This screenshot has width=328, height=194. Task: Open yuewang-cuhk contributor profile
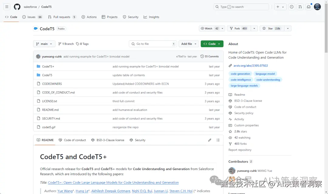(x=247, y=171)
